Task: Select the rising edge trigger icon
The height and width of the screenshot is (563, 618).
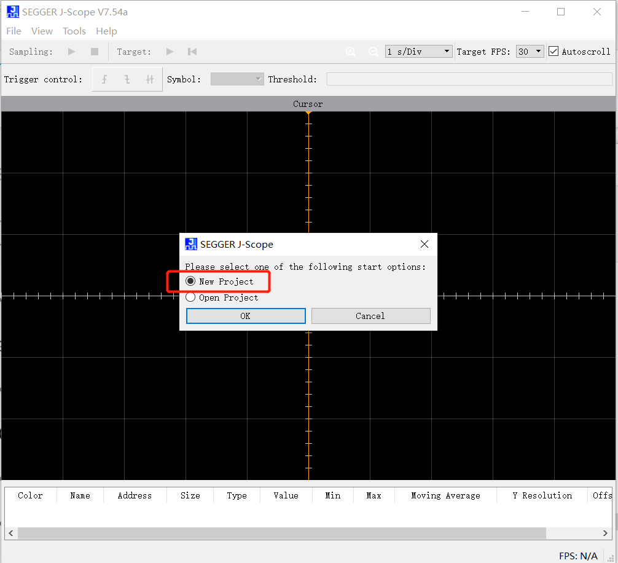Action: tap(104, 79)
